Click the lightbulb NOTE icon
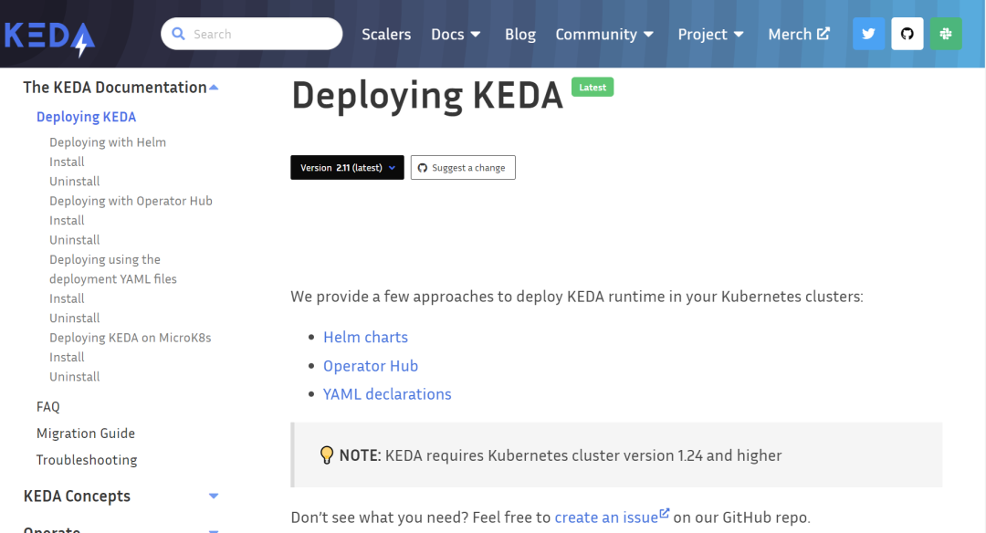Viewport: 986px width, 533px height. click(326, 455)
